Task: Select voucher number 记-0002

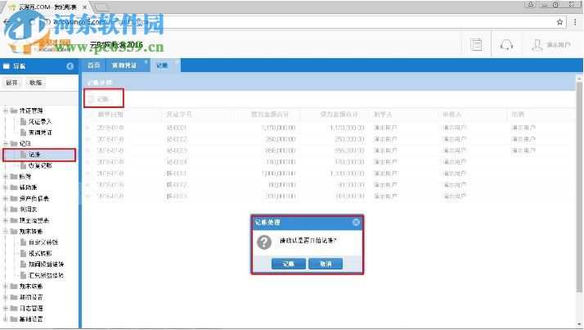Action: tap(177, 139)
